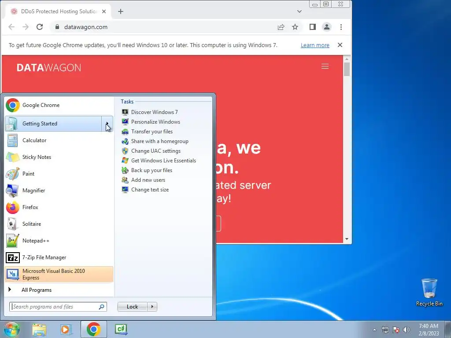Image resolution: width=451 pixels, height=338 pixels.
Task: Open the DataWagon hamburger menu
Action: (x=325, y=66)
